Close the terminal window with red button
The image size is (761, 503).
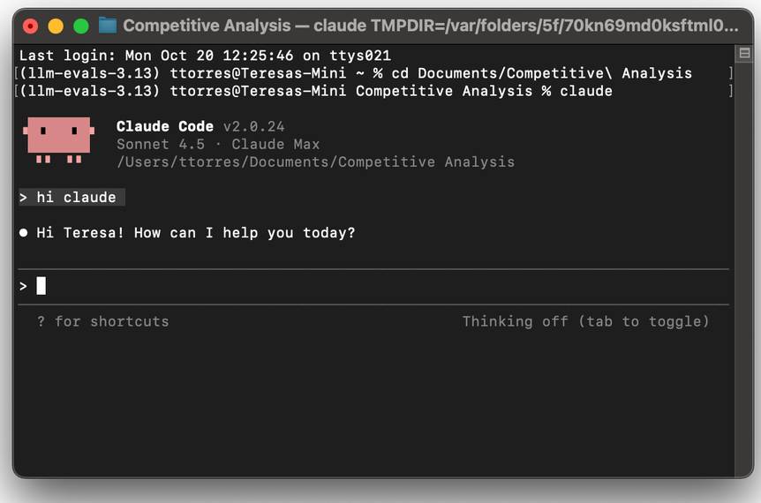click(31, 26)
